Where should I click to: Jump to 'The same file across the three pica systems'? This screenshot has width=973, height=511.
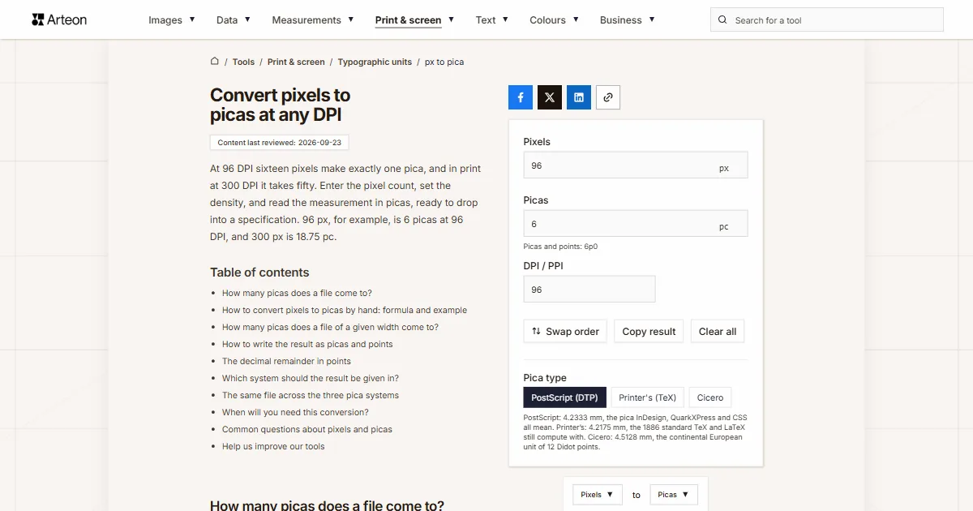pos(311,395)
